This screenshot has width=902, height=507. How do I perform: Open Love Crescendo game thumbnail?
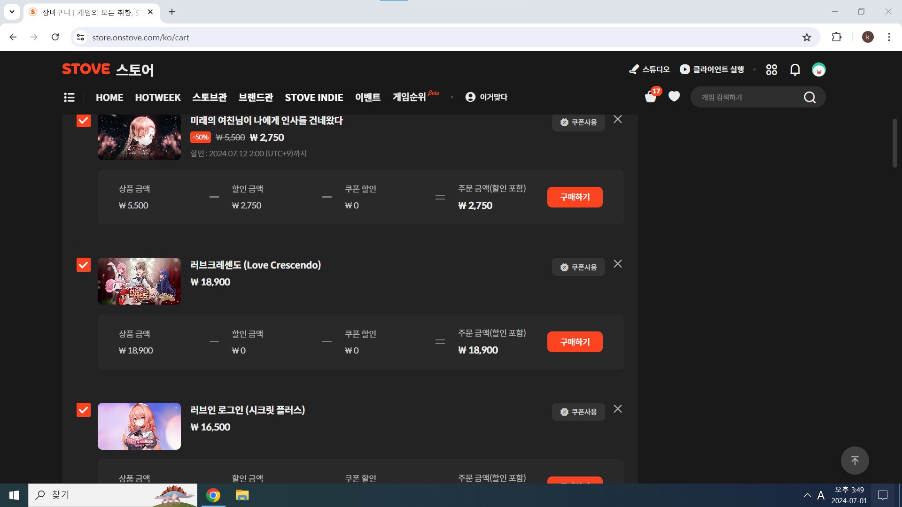139,281
